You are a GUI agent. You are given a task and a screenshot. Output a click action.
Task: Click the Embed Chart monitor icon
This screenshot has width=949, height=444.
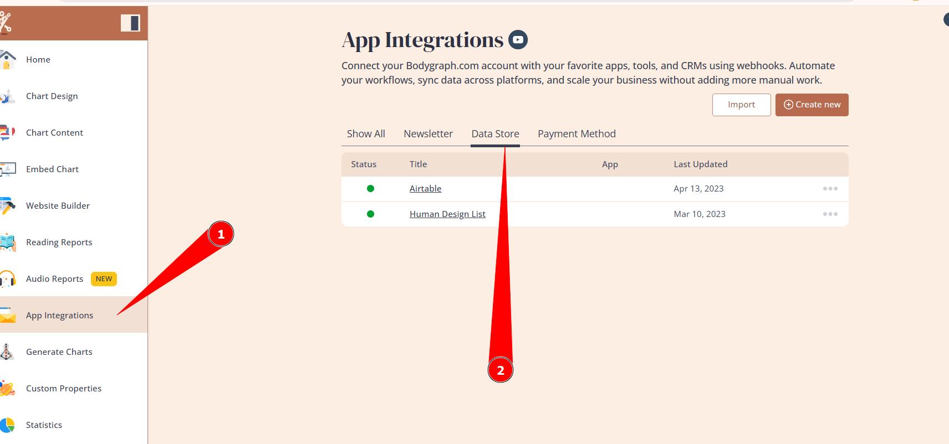(7, 169)
